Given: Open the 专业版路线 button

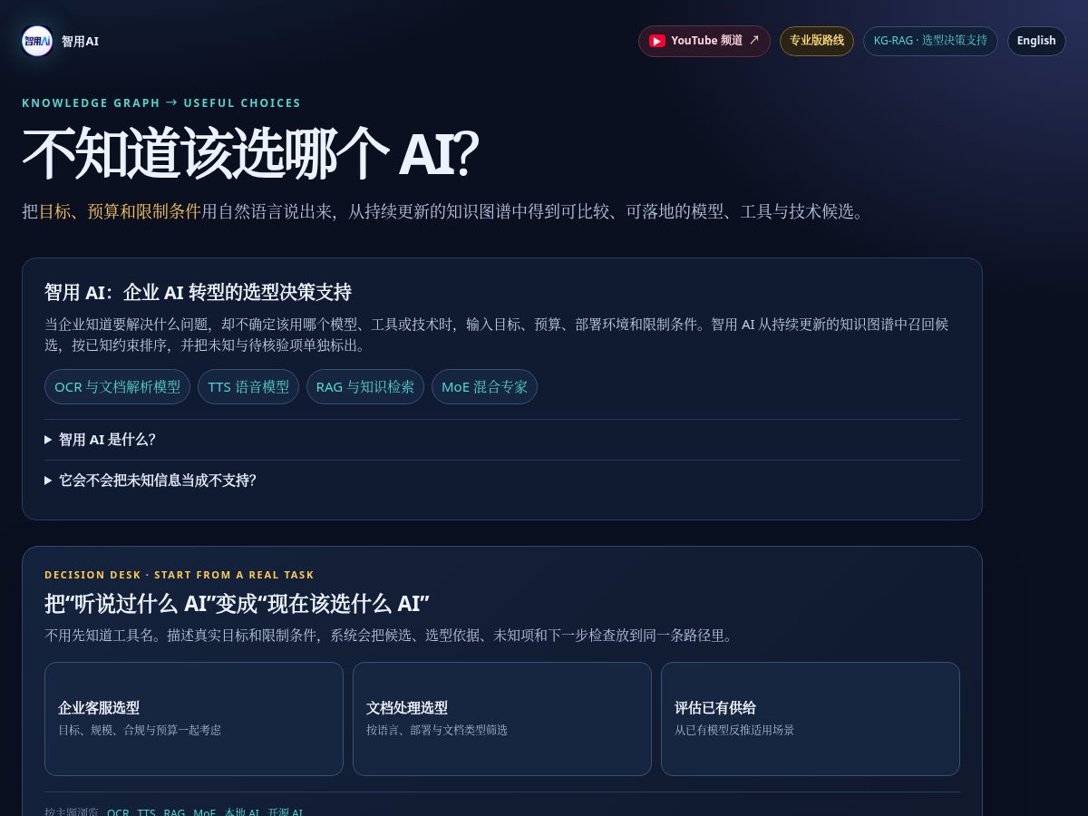Looking at the screenshot, I should [x=817, y=41].
